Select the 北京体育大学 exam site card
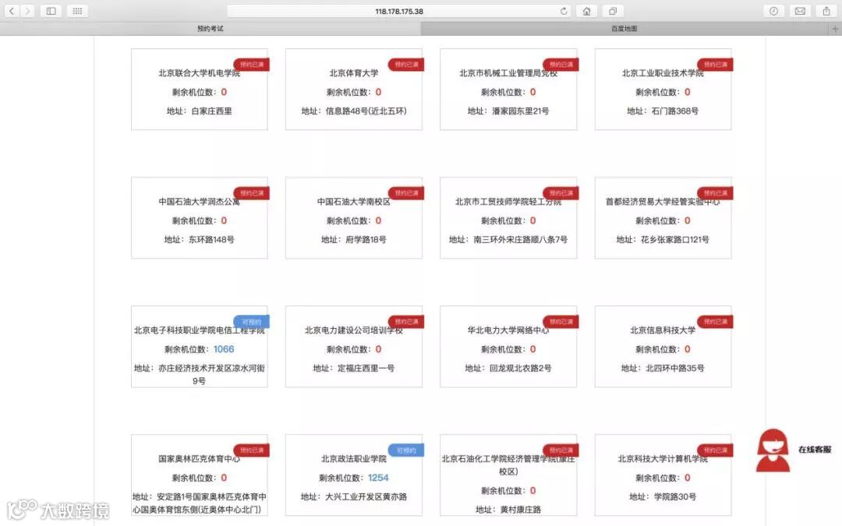 [354, 89]
